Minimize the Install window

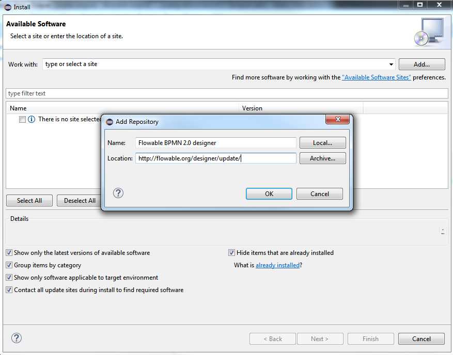[406, 5]
